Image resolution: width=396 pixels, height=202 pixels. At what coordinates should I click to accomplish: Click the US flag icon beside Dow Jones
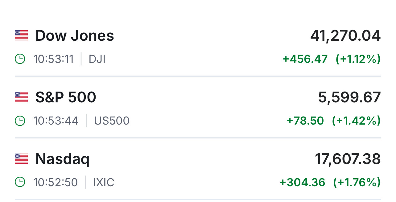(x=21, y=35)
